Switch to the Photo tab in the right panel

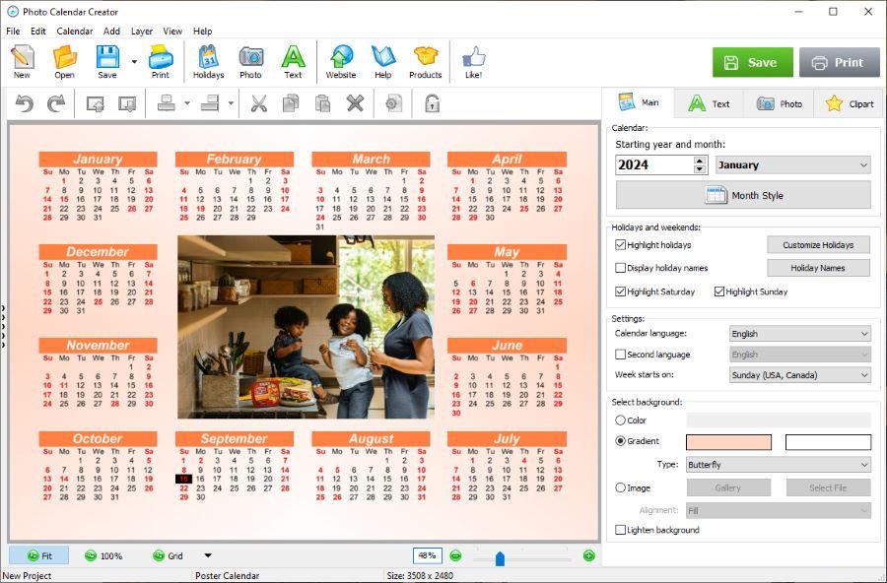tap(779, 103)
